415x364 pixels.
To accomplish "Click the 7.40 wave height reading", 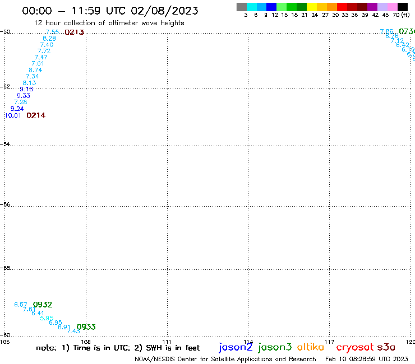I will point(47,45).
